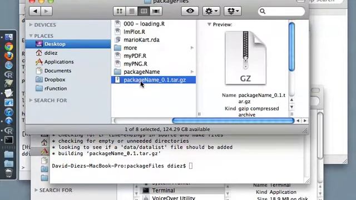Open the gear Action menu
This screenshot has width=356, height=200.
[x=211, y=11]
